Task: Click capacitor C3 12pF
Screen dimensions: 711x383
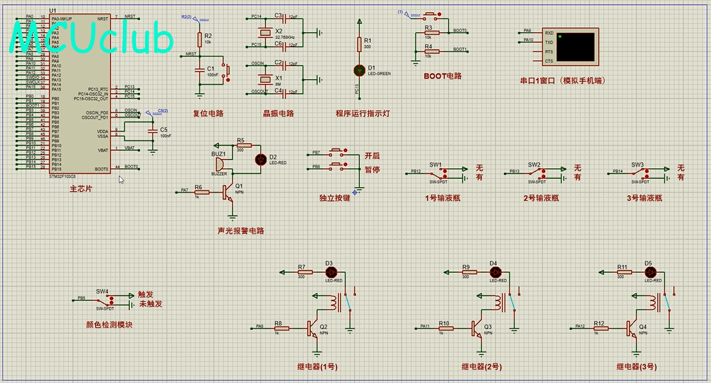Action: tap(284, 18)
